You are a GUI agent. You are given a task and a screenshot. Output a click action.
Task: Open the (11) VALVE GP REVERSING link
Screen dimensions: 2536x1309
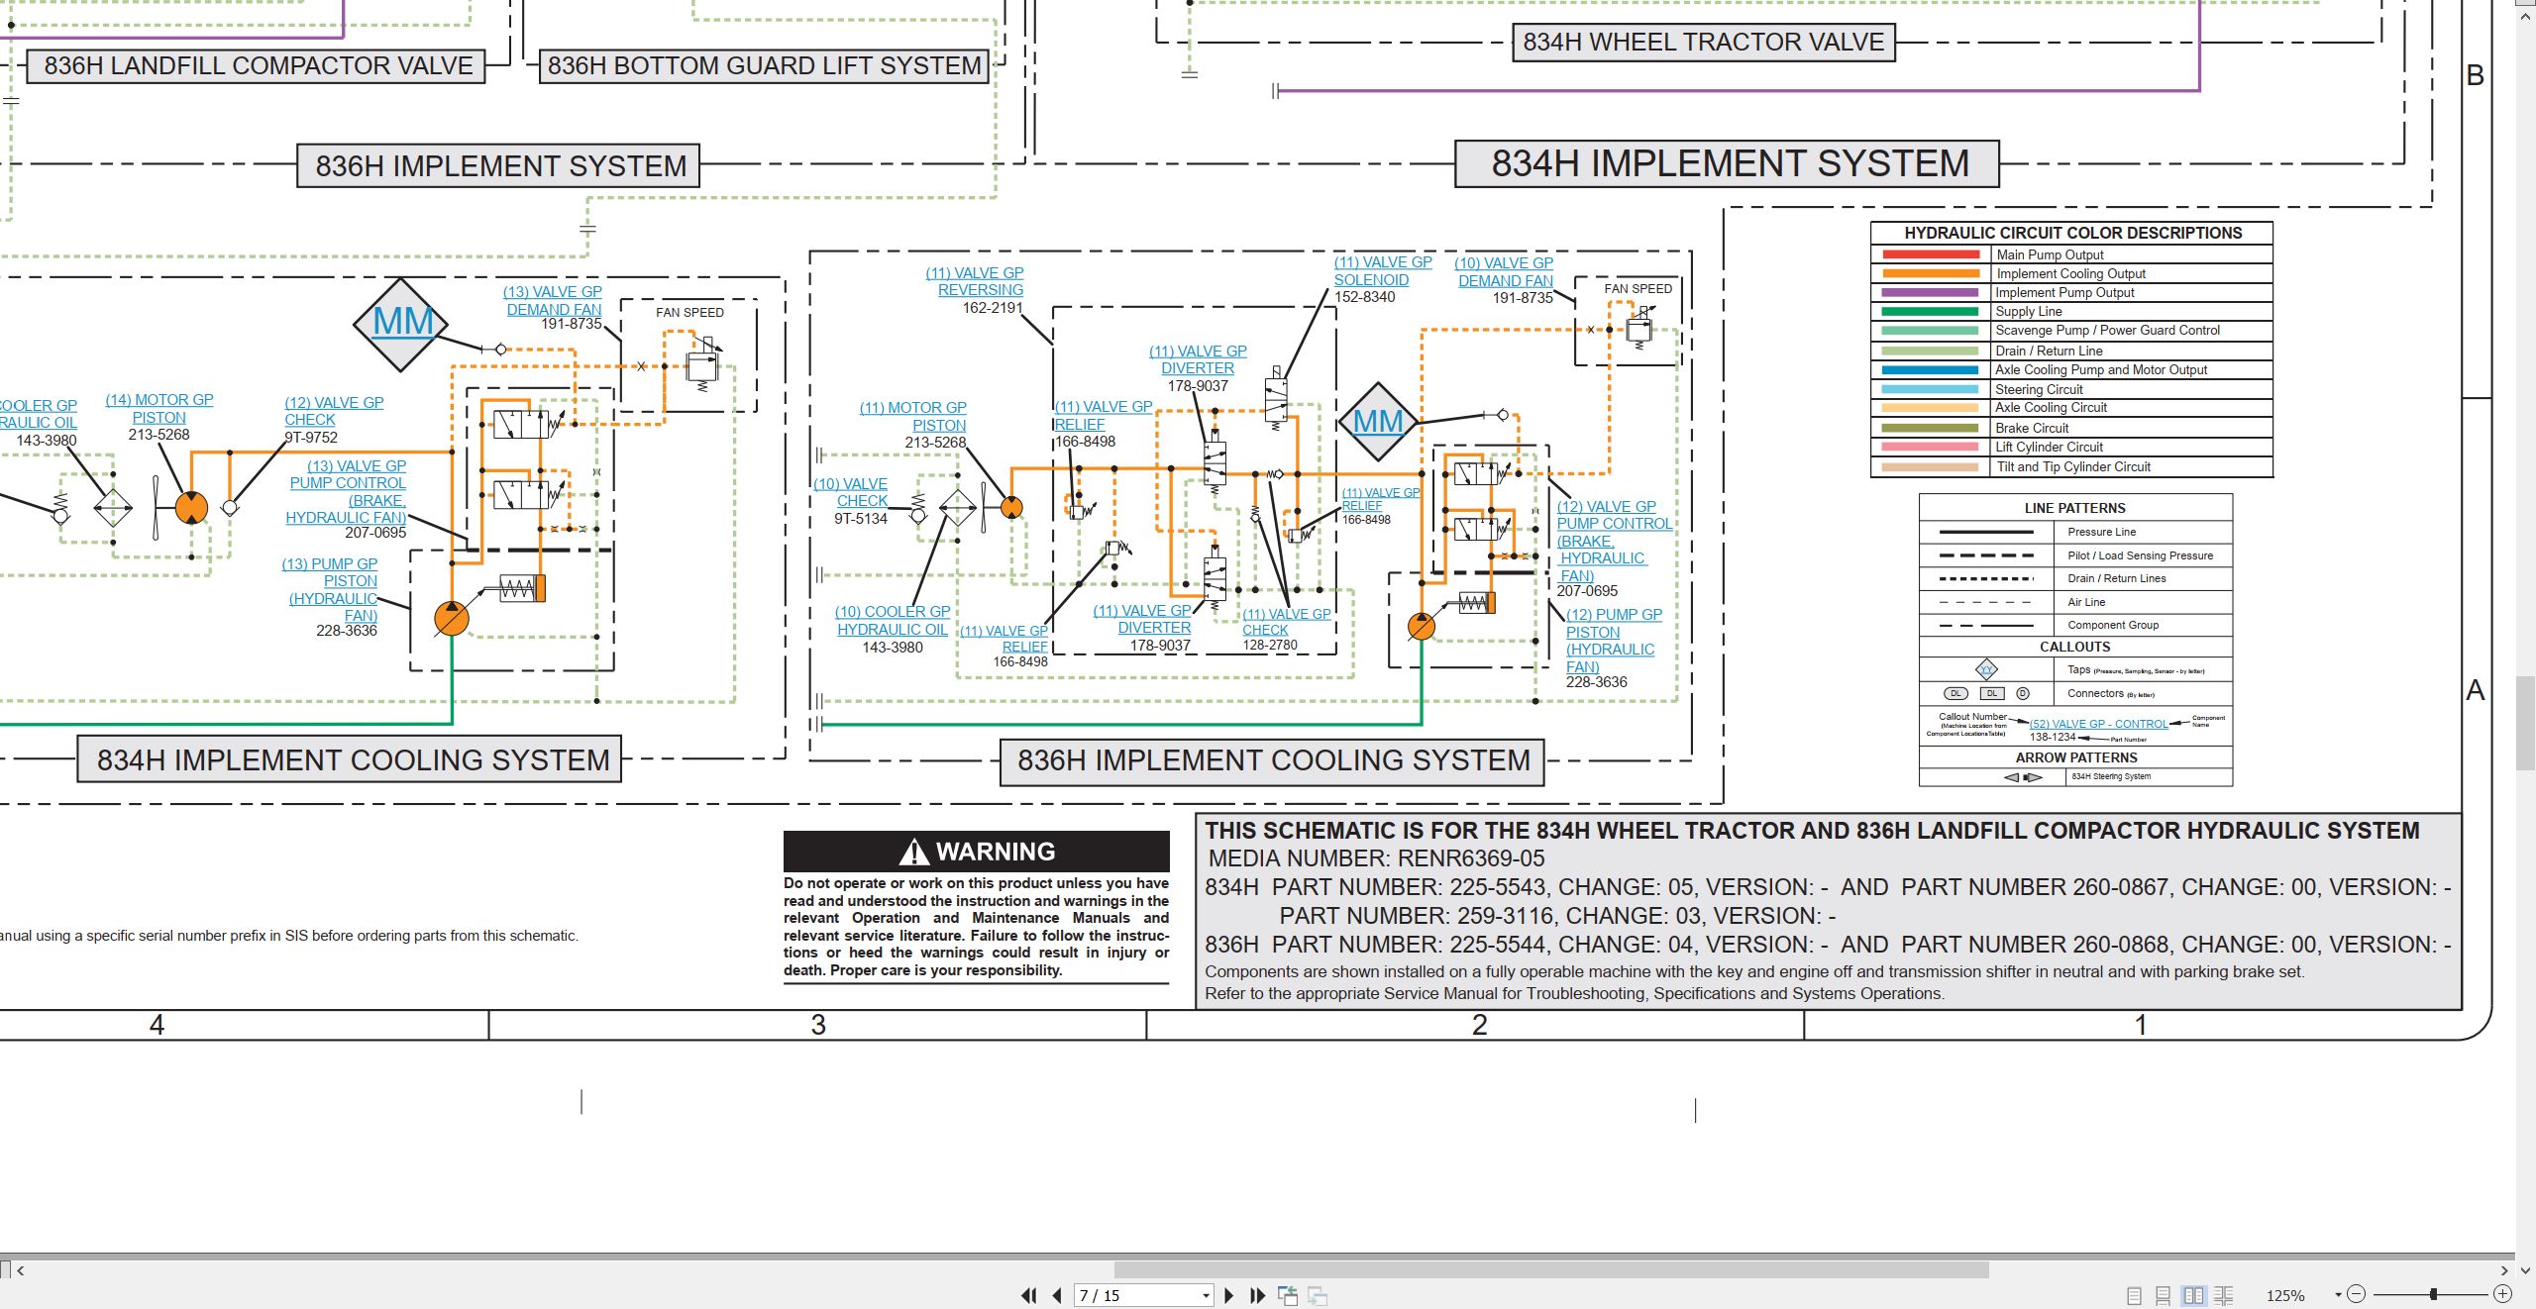975,281
